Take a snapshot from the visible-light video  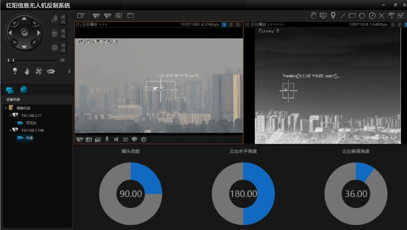pos(89,139)
